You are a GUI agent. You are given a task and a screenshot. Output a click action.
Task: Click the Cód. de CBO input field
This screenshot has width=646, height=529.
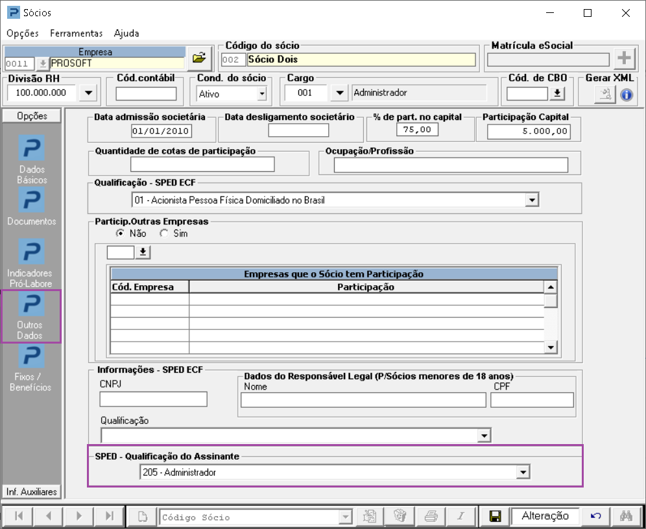(527, 93)
